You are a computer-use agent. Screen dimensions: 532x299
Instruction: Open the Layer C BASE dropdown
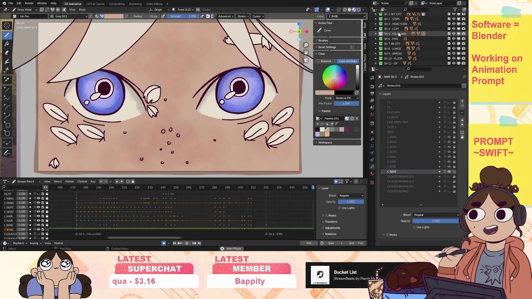click(347, 16)
